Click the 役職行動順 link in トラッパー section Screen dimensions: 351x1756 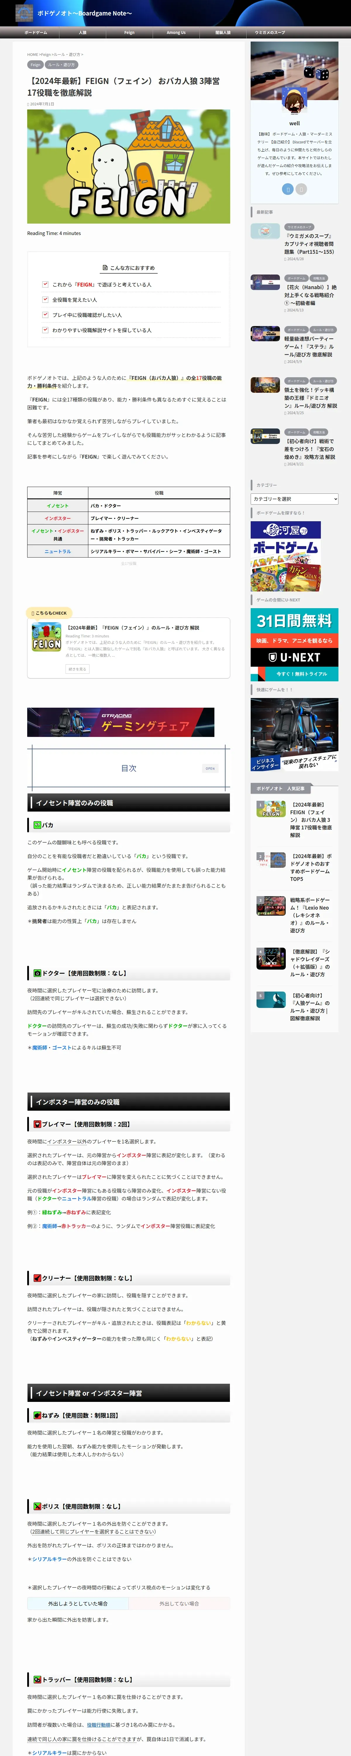(99, 1725)
